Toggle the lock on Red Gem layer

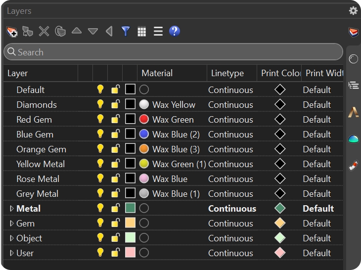coord(115,119)
